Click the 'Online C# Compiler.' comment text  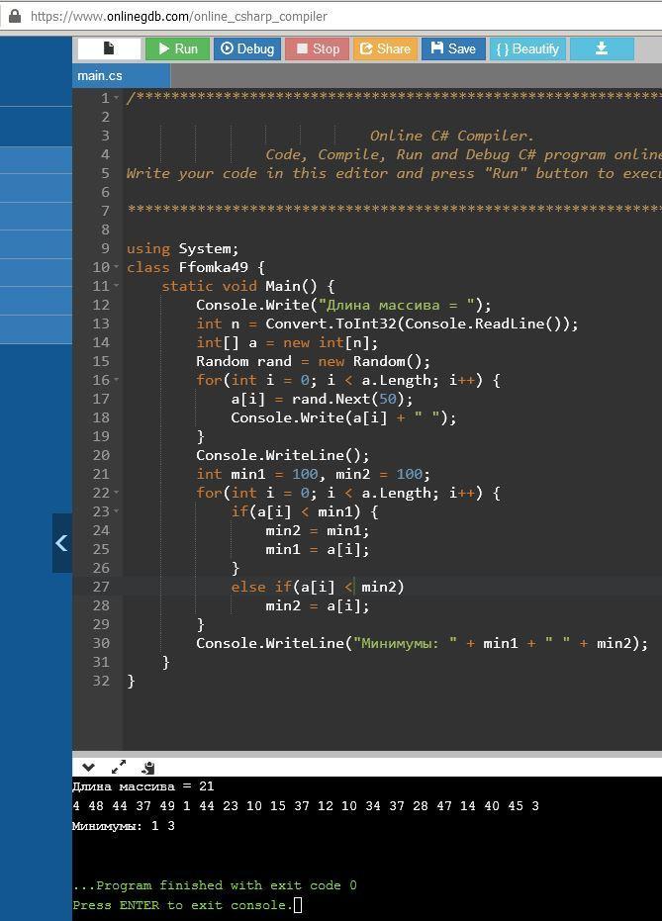pyautogui.click(x=451, y=136)
